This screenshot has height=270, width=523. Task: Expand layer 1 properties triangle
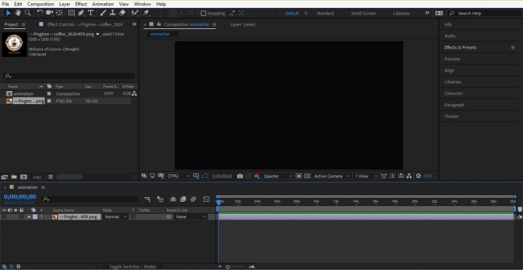pos(29,216)
